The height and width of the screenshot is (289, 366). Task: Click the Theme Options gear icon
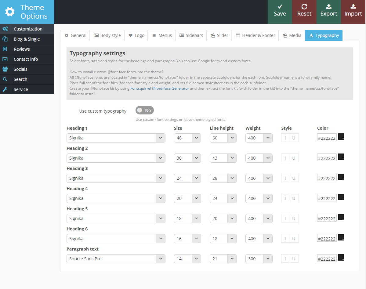[10, 12]
